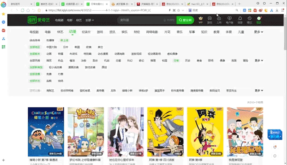Click the plus icon at sidebar bottom
The height and width of the screenshot is (165, 287).
[3, 160]
